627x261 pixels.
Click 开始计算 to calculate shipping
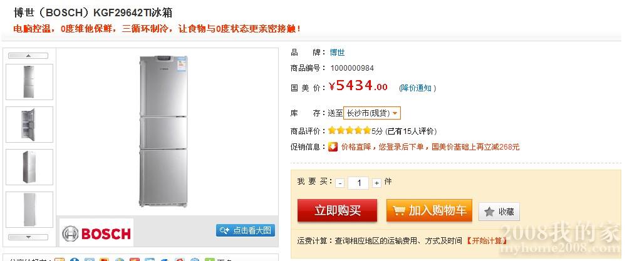pos(486,240)
